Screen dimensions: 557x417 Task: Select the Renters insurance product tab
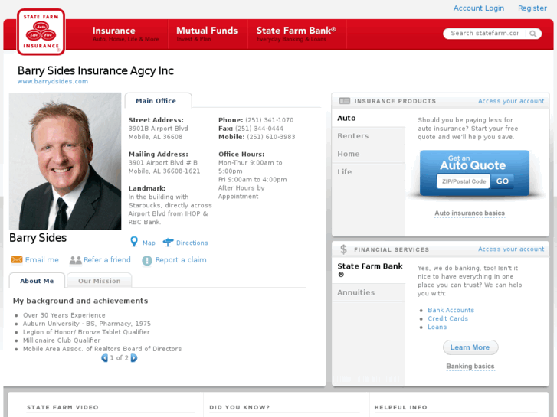point(369,136)
